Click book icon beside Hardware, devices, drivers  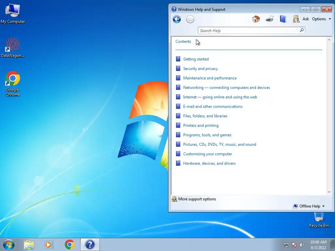tap(178, 163)
